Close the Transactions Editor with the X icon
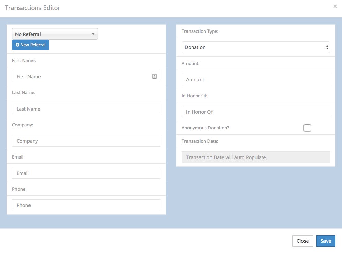342x253 pixels. point(335,6)
